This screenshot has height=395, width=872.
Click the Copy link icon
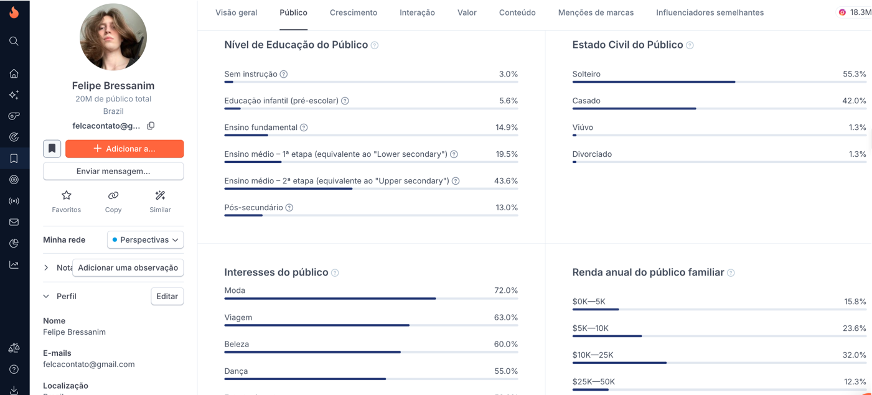[x=113, y=196]
